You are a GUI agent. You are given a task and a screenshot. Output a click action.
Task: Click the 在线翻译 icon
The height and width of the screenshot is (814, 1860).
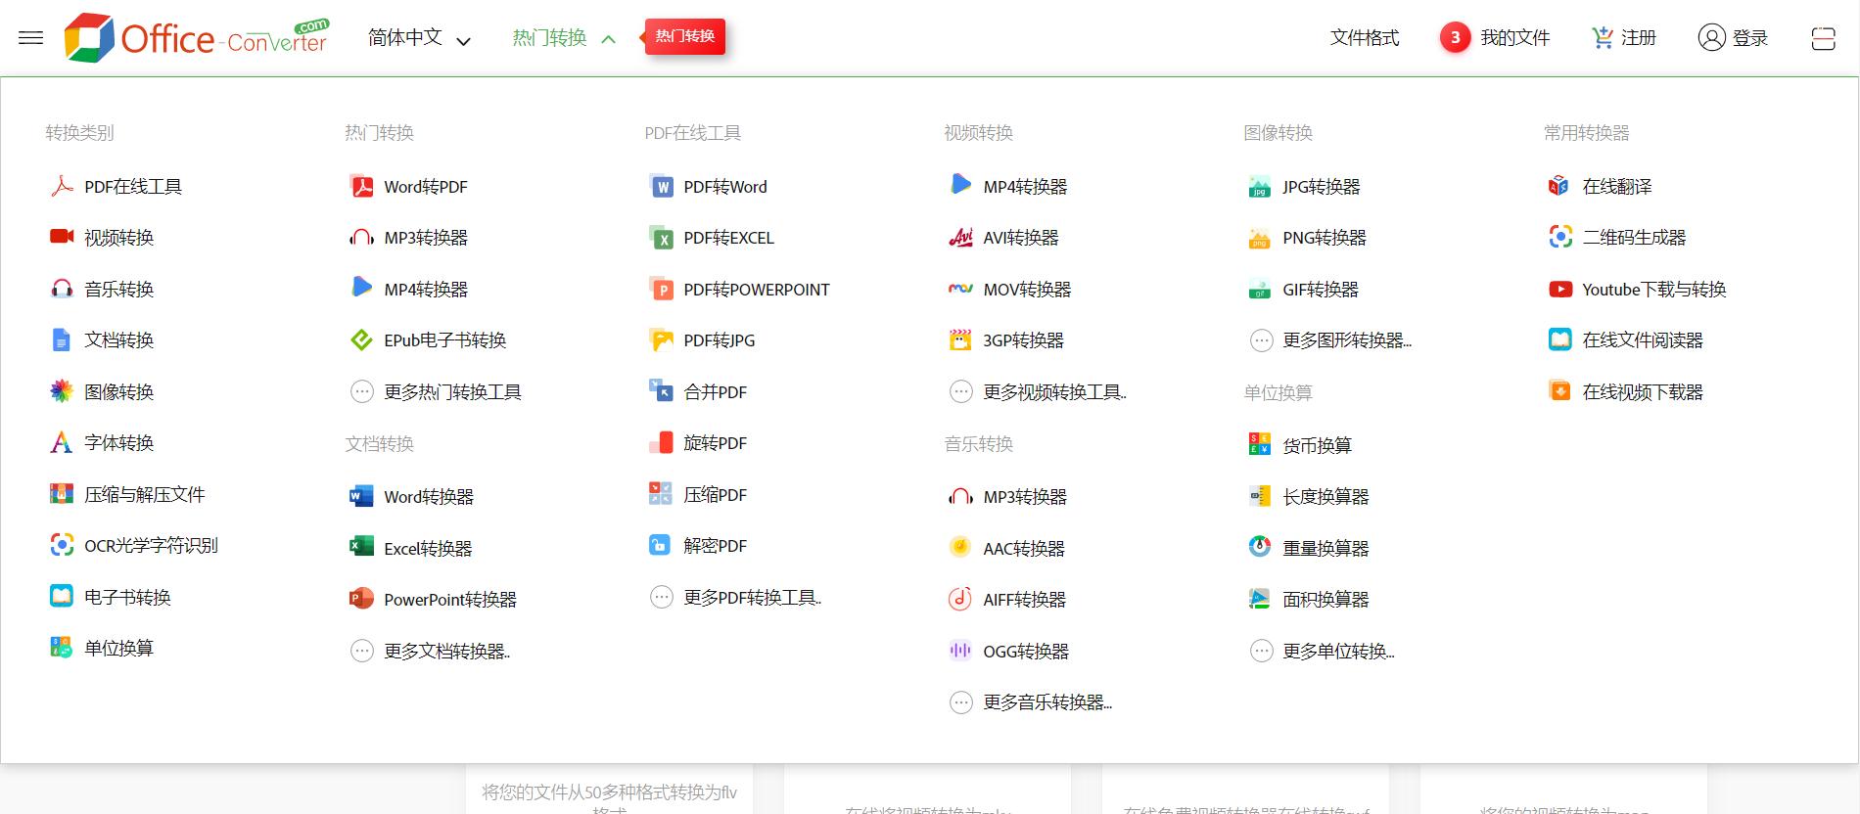pyautogui.click(x=1558, y=186)
